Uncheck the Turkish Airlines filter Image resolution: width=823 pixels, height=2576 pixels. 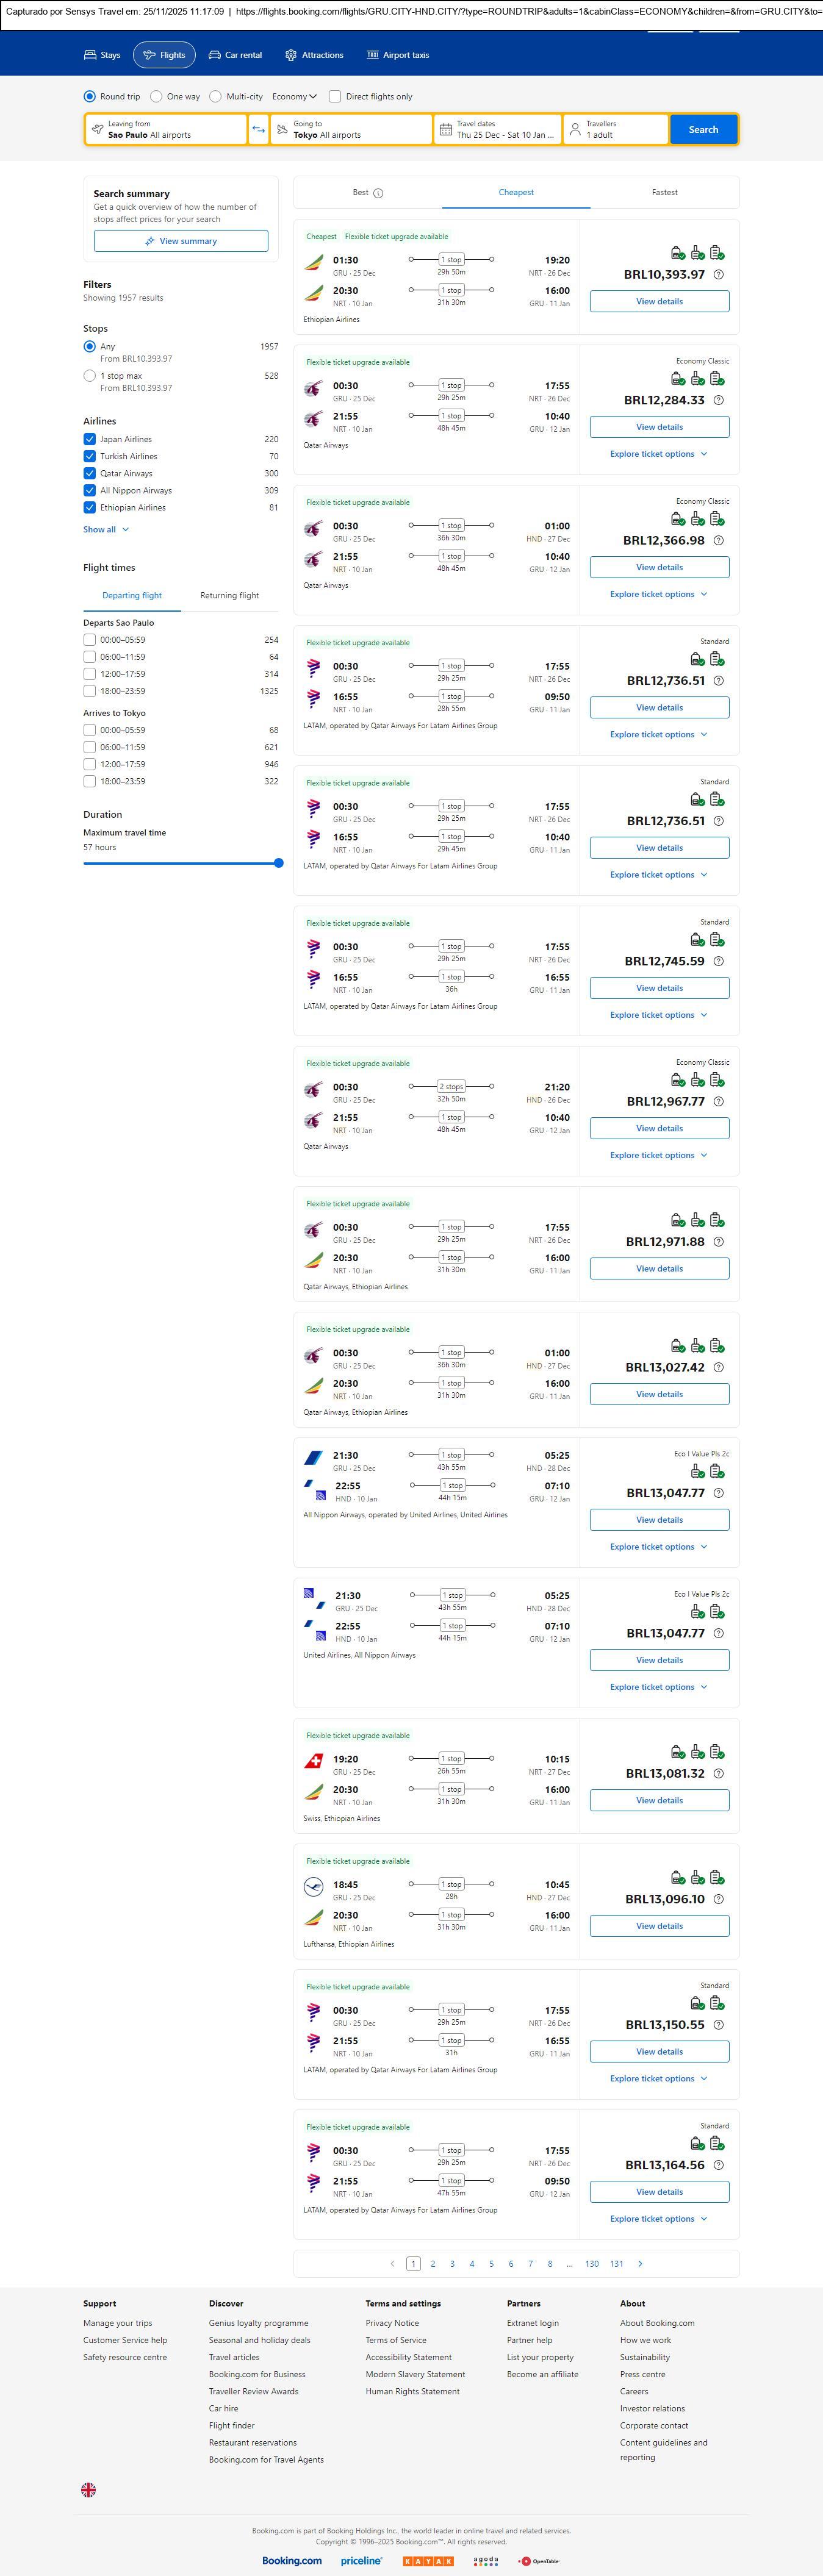point(90,456)
